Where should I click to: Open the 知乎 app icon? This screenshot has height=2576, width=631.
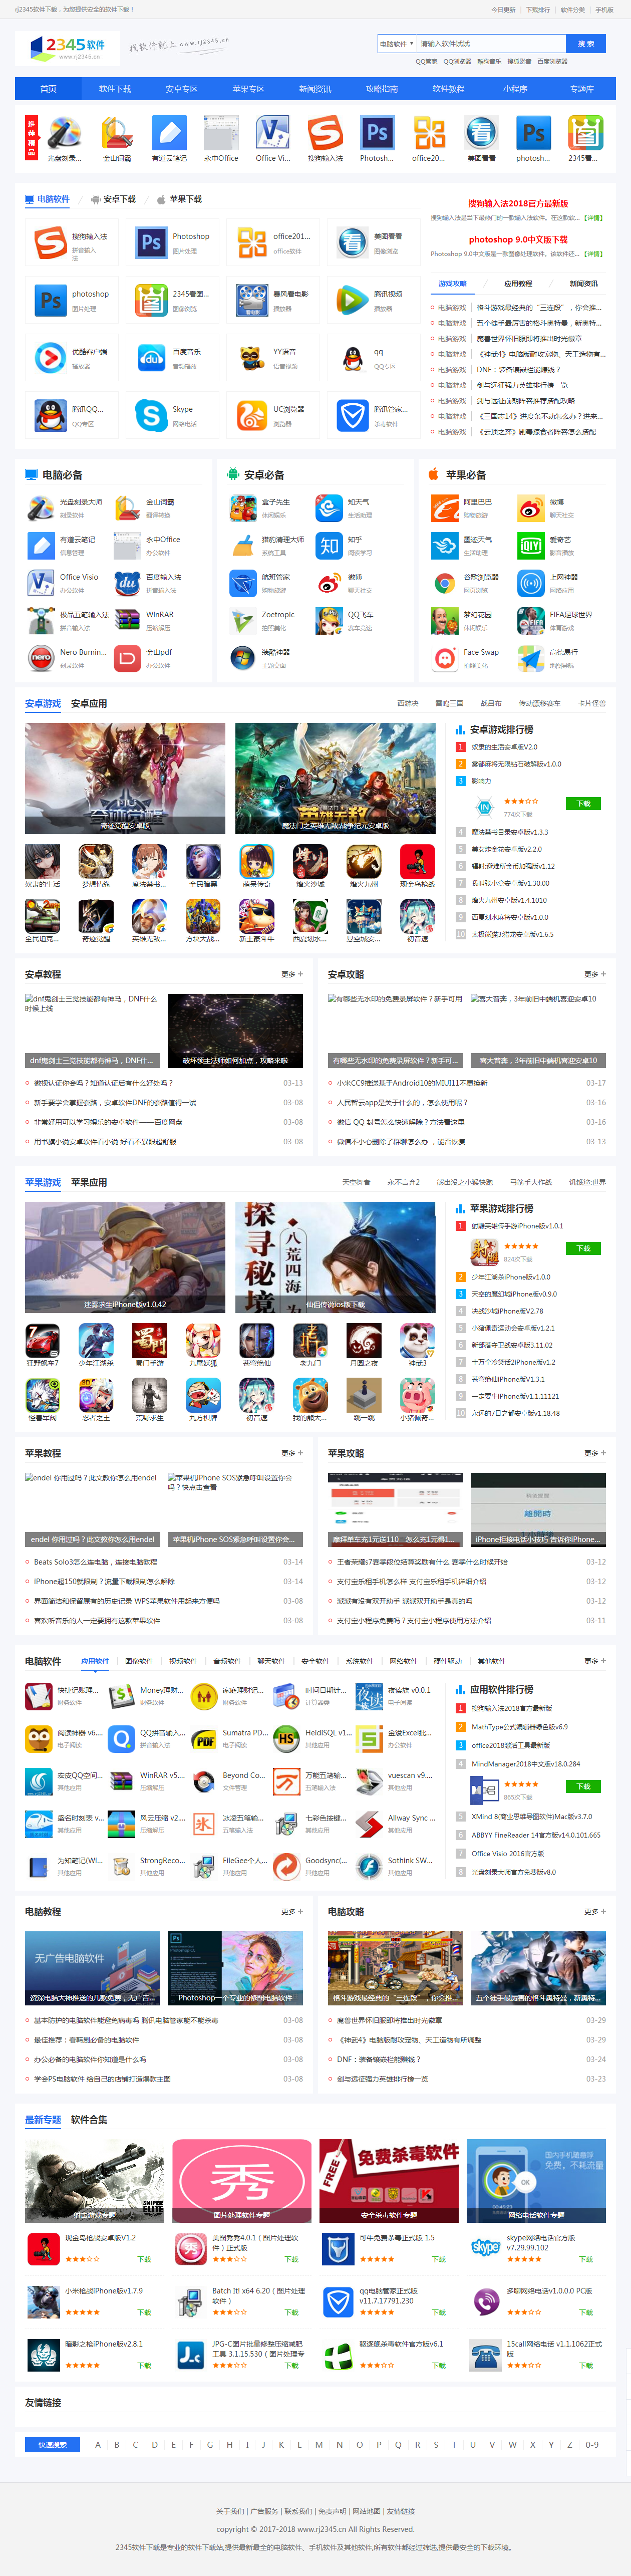329,545
